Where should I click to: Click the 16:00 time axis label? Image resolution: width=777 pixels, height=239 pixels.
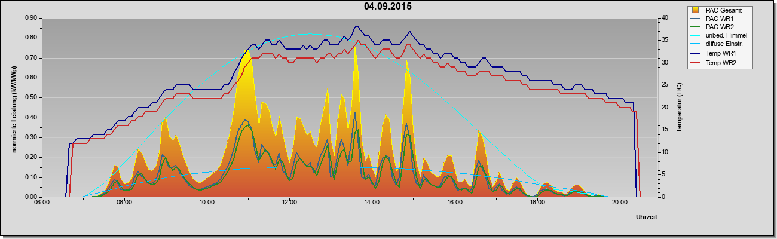[x=454, y=203]
